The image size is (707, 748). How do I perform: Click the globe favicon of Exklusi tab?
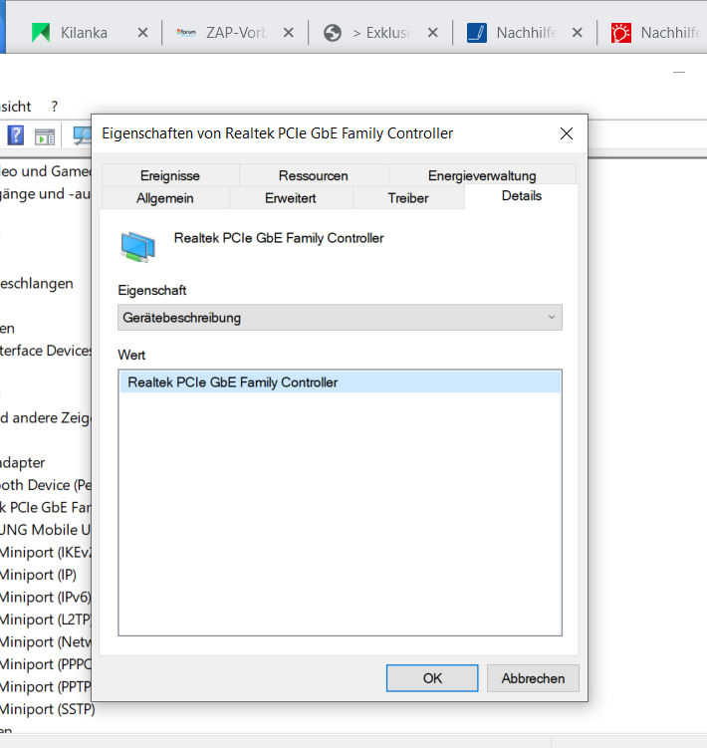click(x=333, y=33)
